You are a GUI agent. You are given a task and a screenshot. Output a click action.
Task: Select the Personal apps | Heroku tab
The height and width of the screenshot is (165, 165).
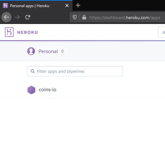36,5
